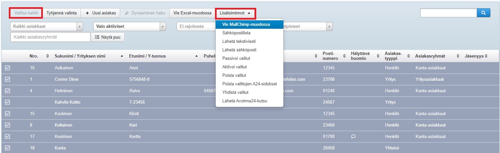Uncheck the Corner Diner row checkbox
The width and height of the screenshot is (500, 153).
tap(8, 79)
